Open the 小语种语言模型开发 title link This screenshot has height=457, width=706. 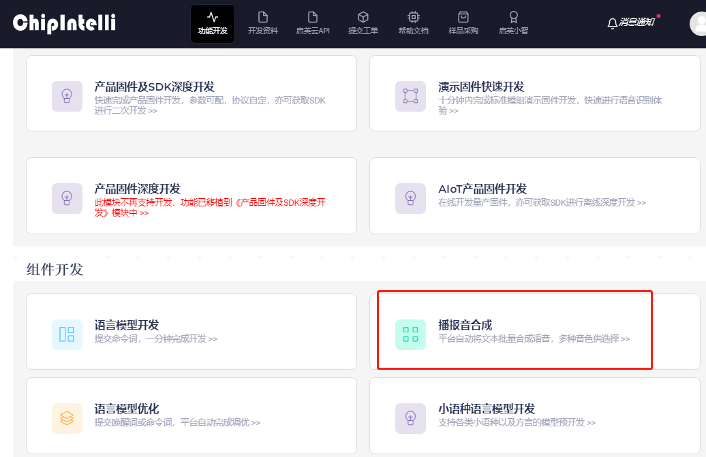point(487,409)
